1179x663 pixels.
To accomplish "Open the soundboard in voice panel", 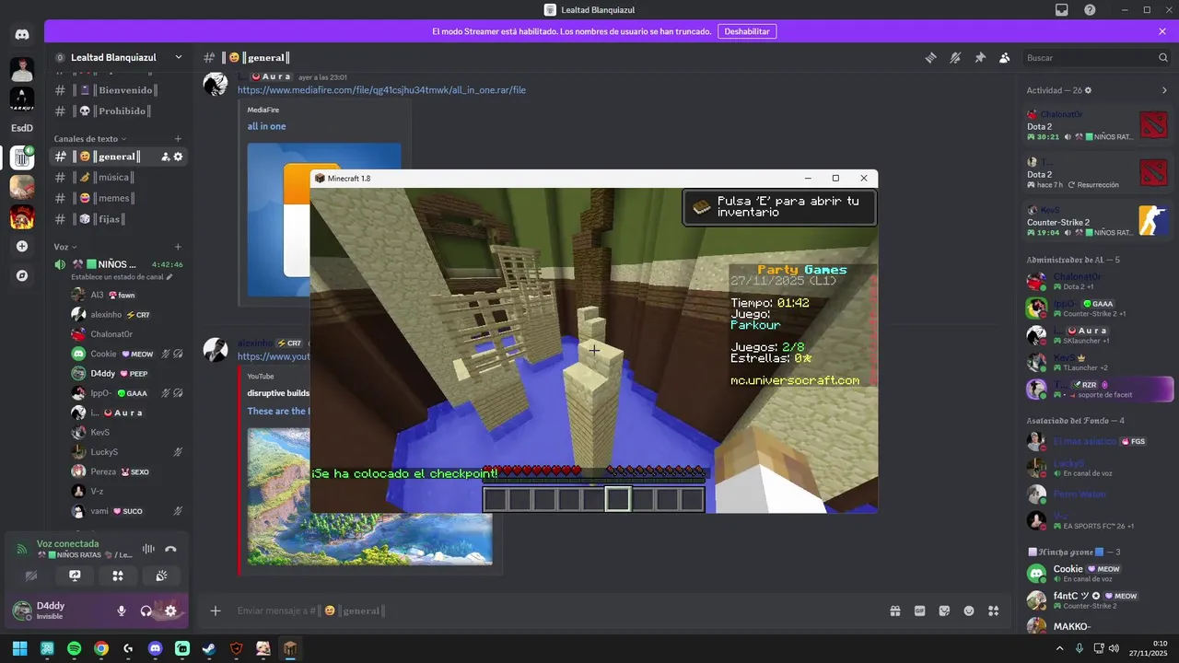I will click(x=161, y=576).
